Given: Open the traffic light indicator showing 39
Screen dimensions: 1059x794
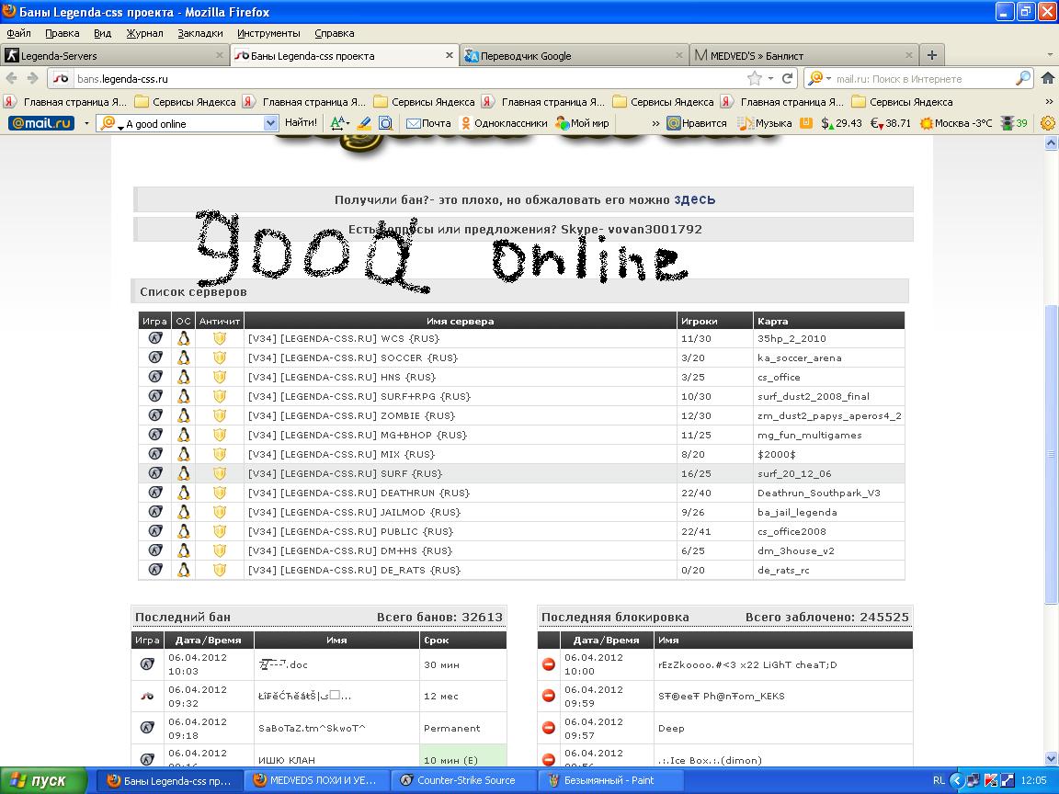Looking at the screenshot, I should coord(1015,123).
